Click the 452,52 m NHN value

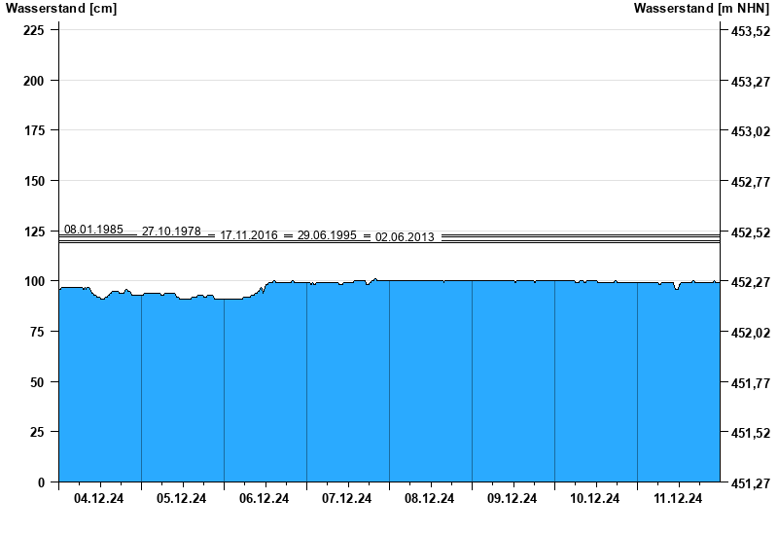pyautogui.click(x=751, y=232)
